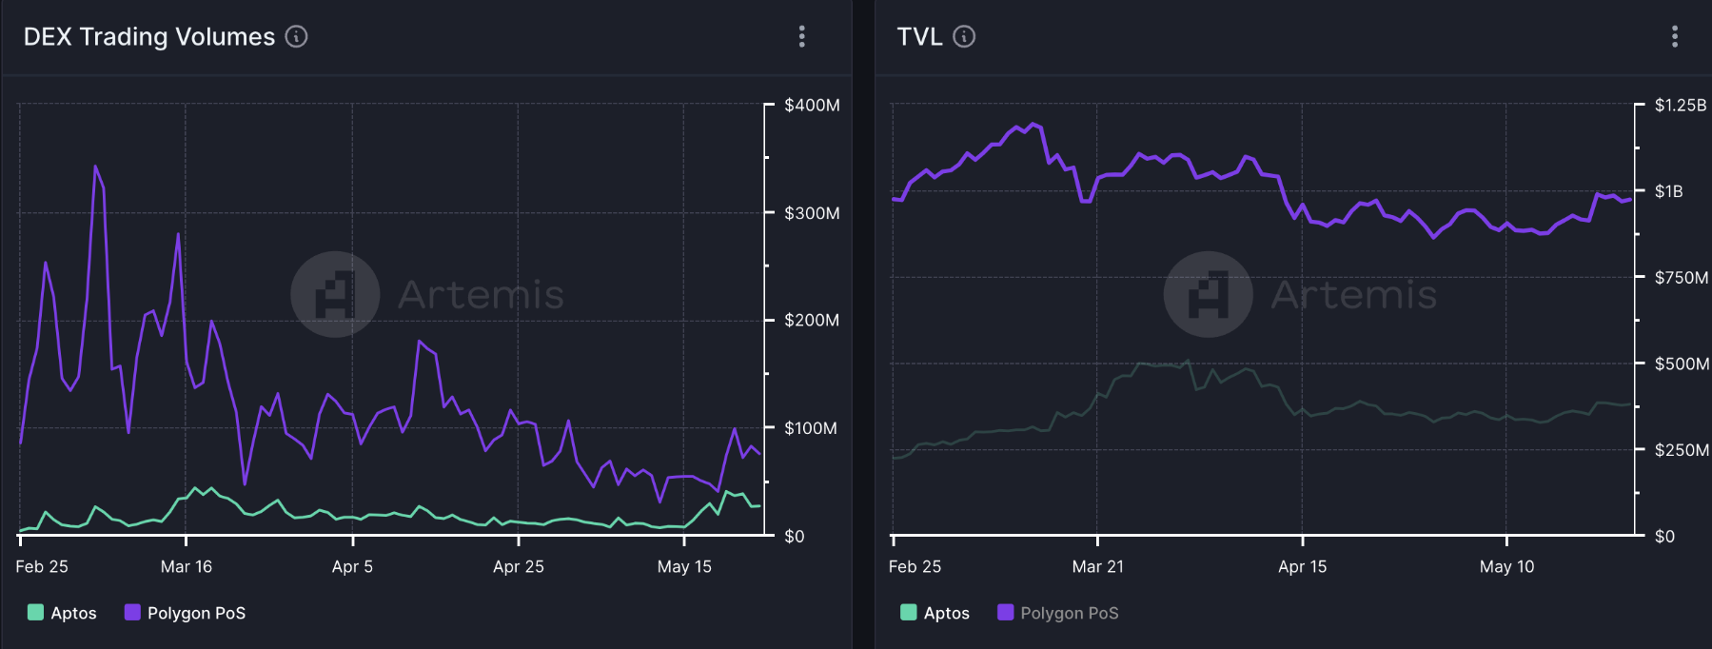Click the "$1.25B" y-axis label
This screenshot has height=649, width=1712.
1681,106
